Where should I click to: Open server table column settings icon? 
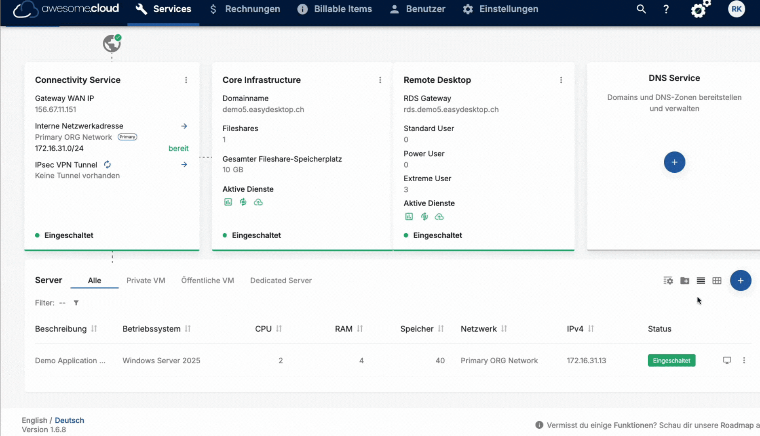(x=668, y=281)
